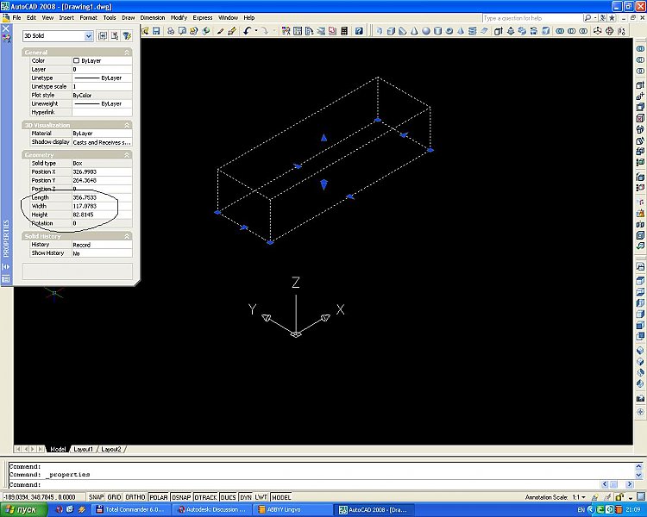The height and width of the screenshot is (517, 647).
Task: Click the Width value field 117.0783
Action: (102, 206)
